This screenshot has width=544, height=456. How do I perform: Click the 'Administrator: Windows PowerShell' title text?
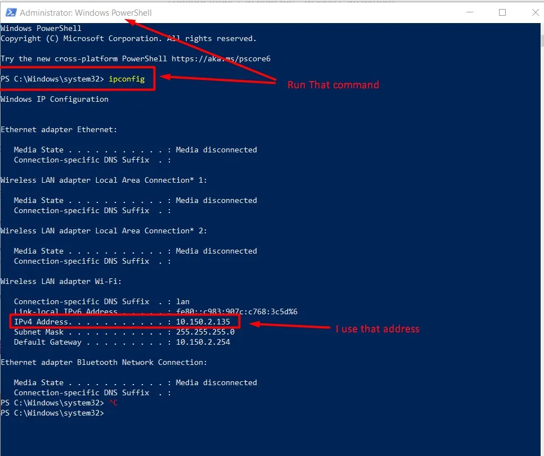point(86,13)
